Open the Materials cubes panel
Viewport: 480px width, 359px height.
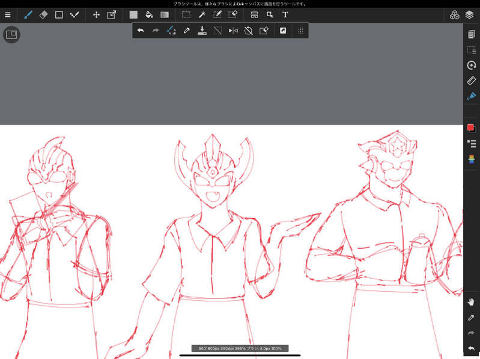[x=454, y=14]
